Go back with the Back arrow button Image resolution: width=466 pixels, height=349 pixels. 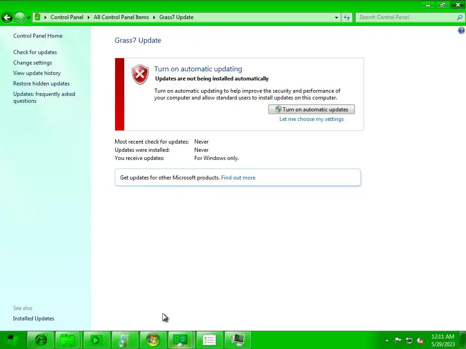click(x=7, y=18)
